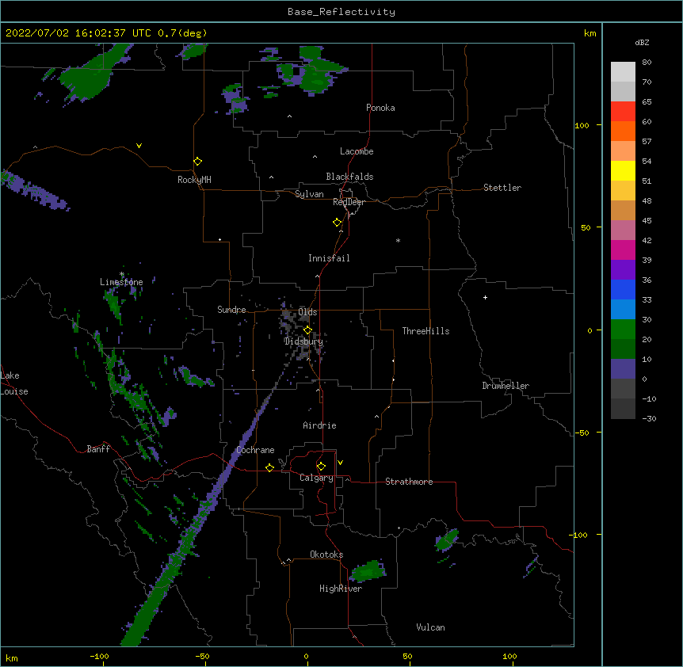
Task: Click the Strathmore label
Action: pyautogui.click(x=409, y=482)
